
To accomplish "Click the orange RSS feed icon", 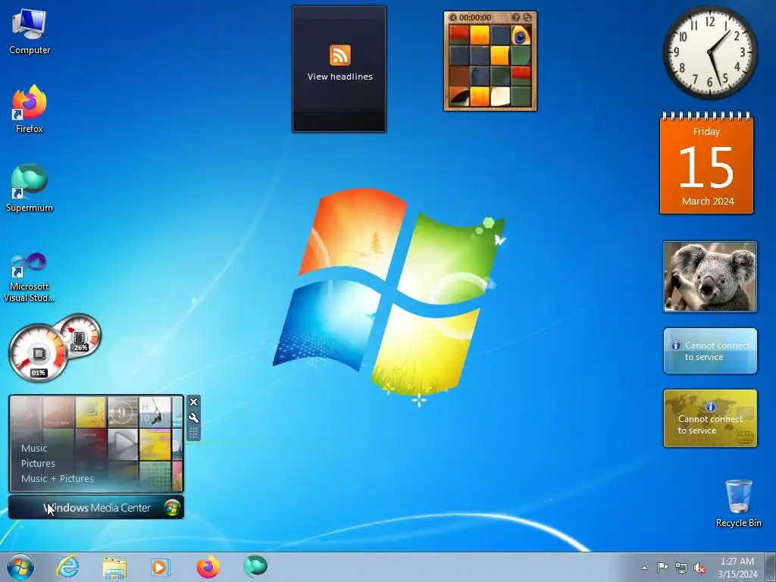I will click(x=340, y=55).
